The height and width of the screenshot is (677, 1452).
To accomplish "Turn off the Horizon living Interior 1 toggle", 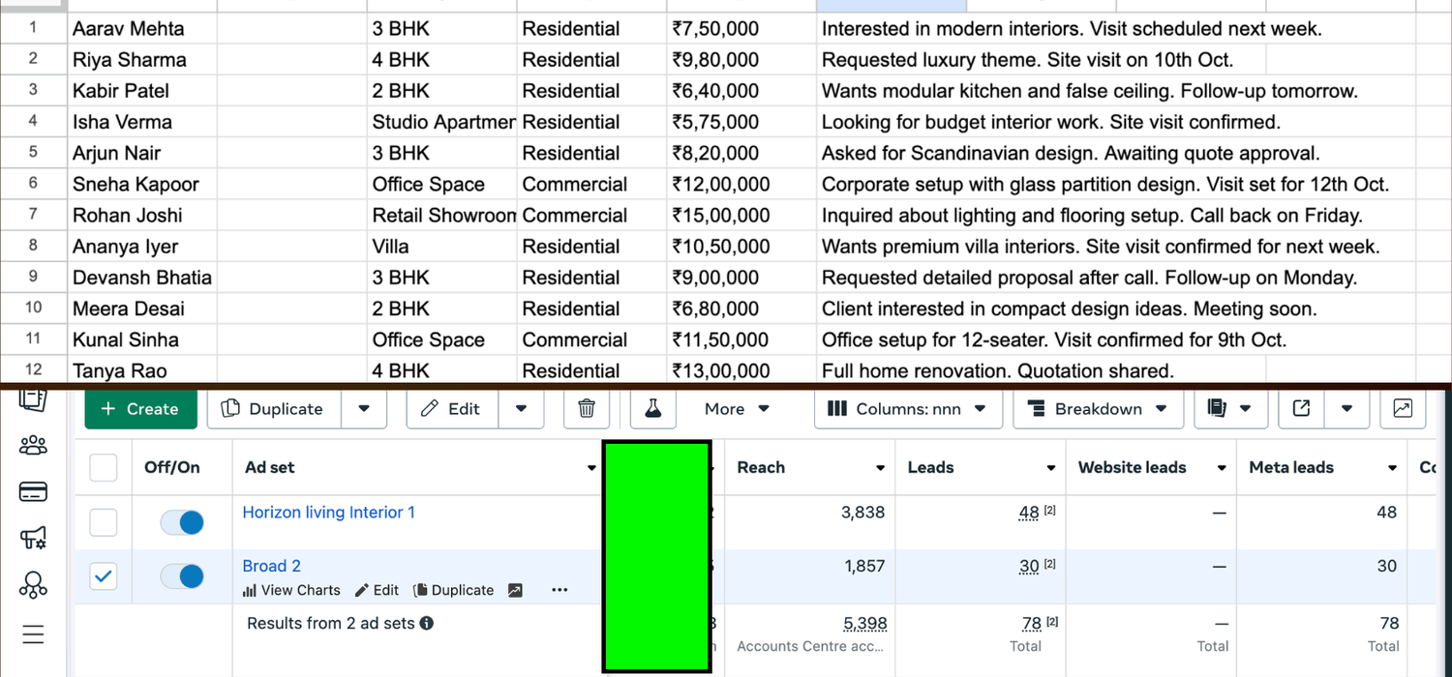I will [x=182, y=523].
